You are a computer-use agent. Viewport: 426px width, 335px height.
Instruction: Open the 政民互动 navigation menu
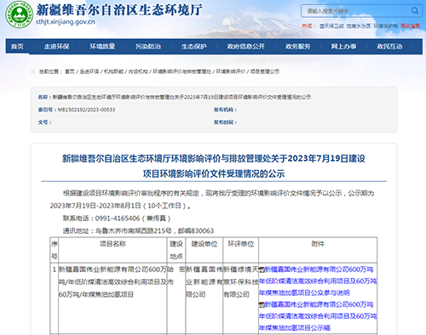click(389, 47)
